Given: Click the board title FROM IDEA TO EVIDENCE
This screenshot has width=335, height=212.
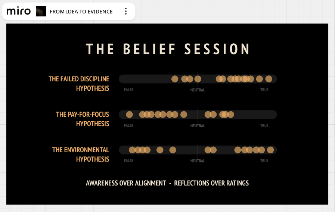Looking at the screenshot, I should pos(81,12).
